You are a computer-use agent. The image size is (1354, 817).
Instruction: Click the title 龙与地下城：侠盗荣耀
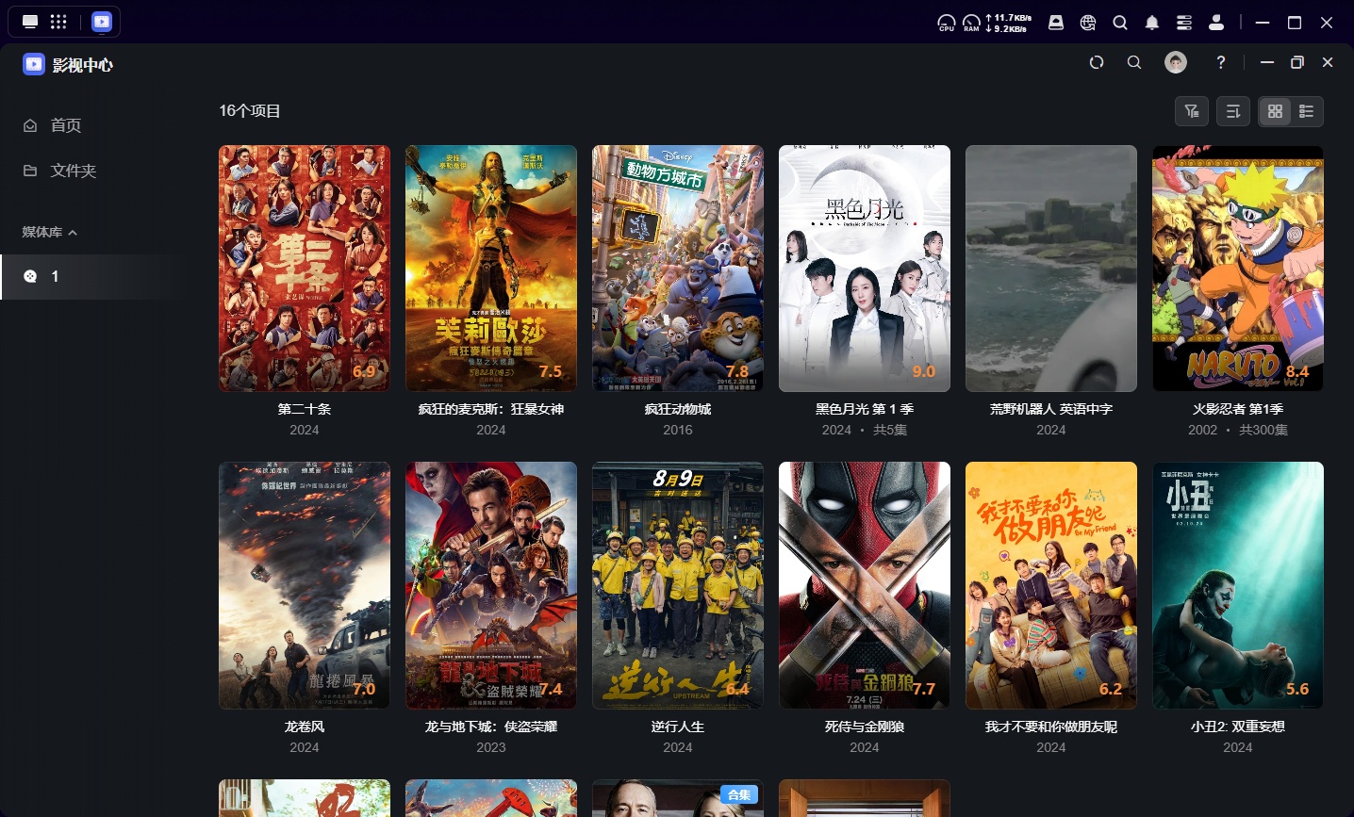(491, 727)
